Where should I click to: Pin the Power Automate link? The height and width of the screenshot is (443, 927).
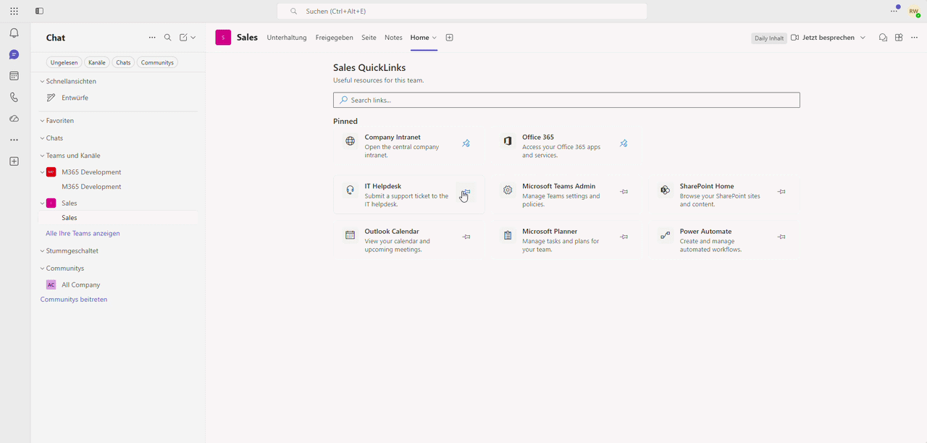(x=781, y=237)
